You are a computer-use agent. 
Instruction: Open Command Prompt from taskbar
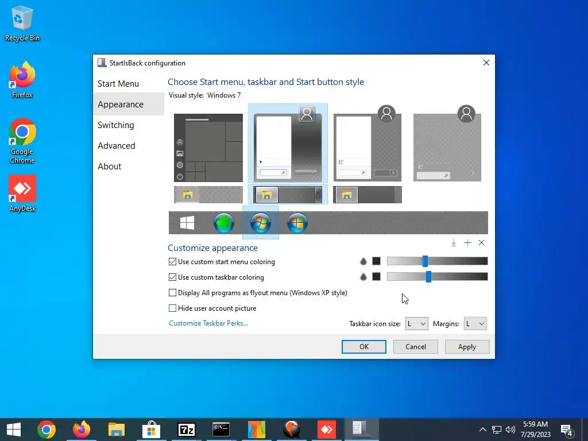coord(221,430)
